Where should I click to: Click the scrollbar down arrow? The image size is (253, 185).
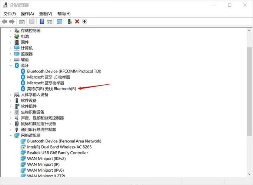(x=249, y=174)
